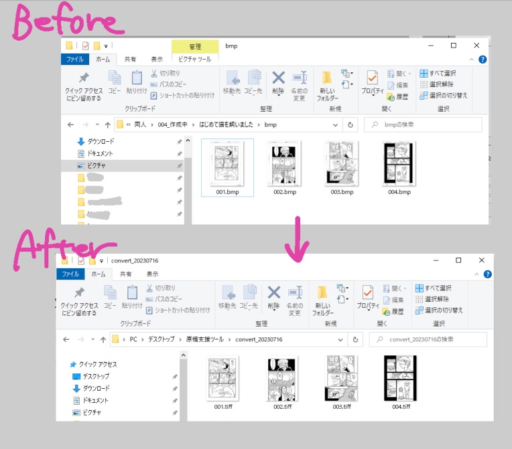The image size is (512, 449).
Task: Open Properties in convert_20230716 window
Action: tap(368, 298)
